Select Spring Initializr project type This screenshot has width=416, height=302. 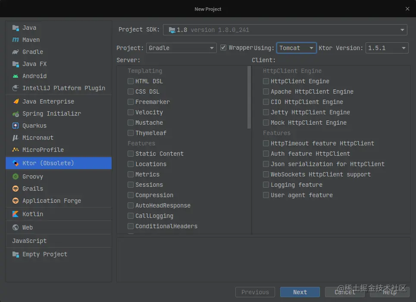[59, 114]
